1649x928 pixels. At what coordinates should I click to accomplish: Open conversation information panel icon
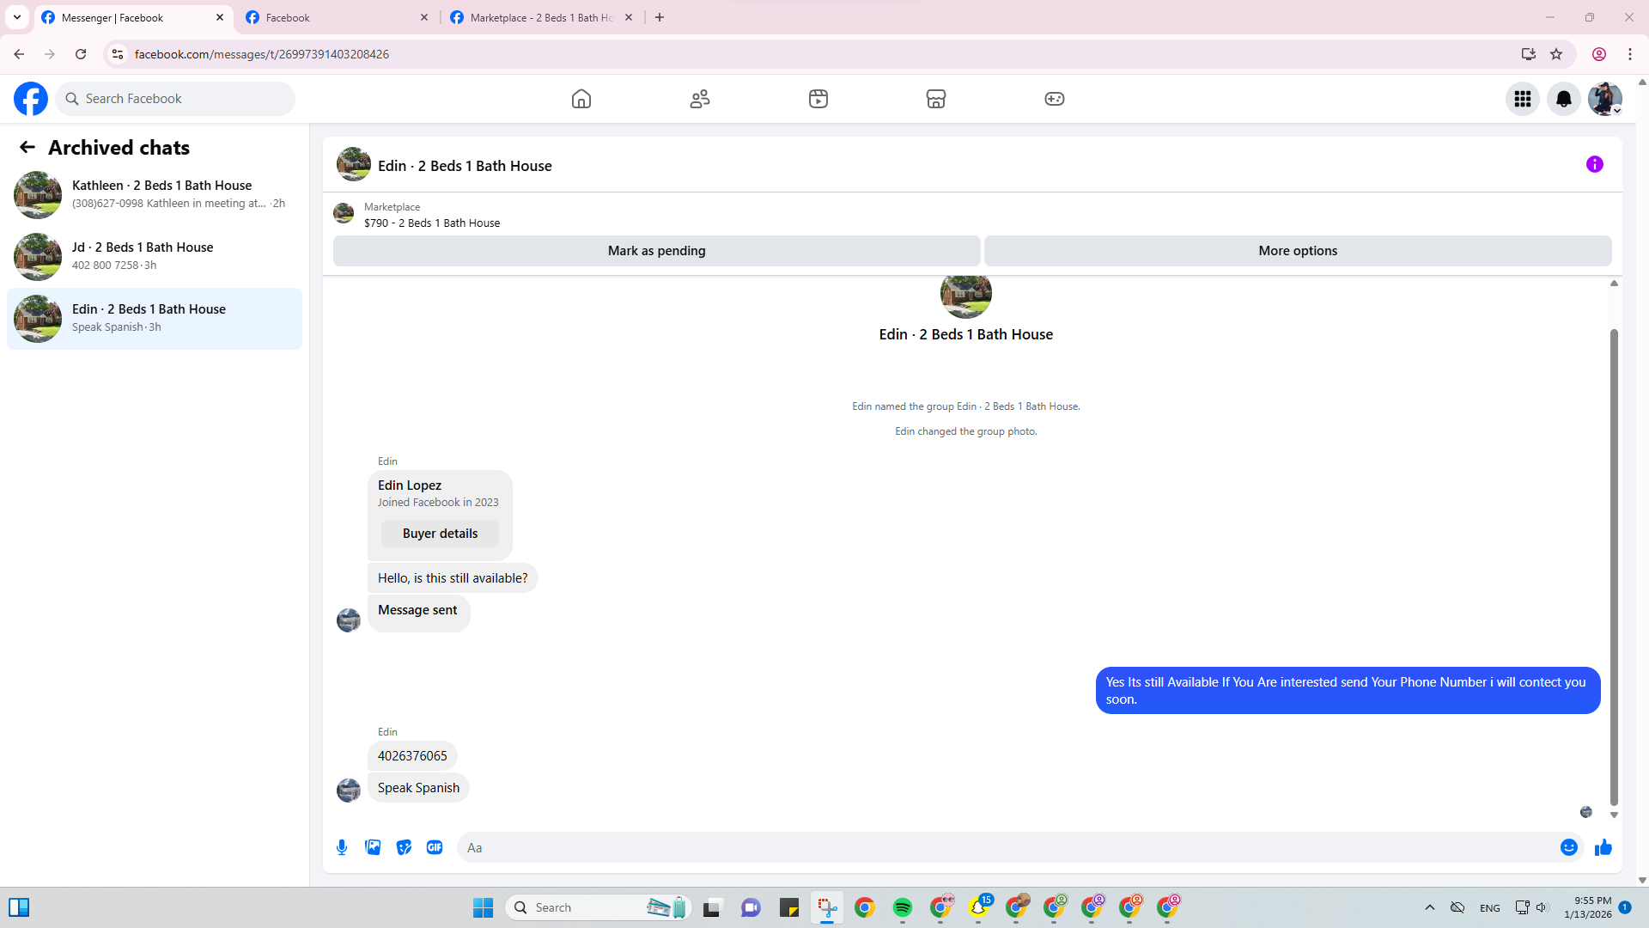pos(1594,164)
